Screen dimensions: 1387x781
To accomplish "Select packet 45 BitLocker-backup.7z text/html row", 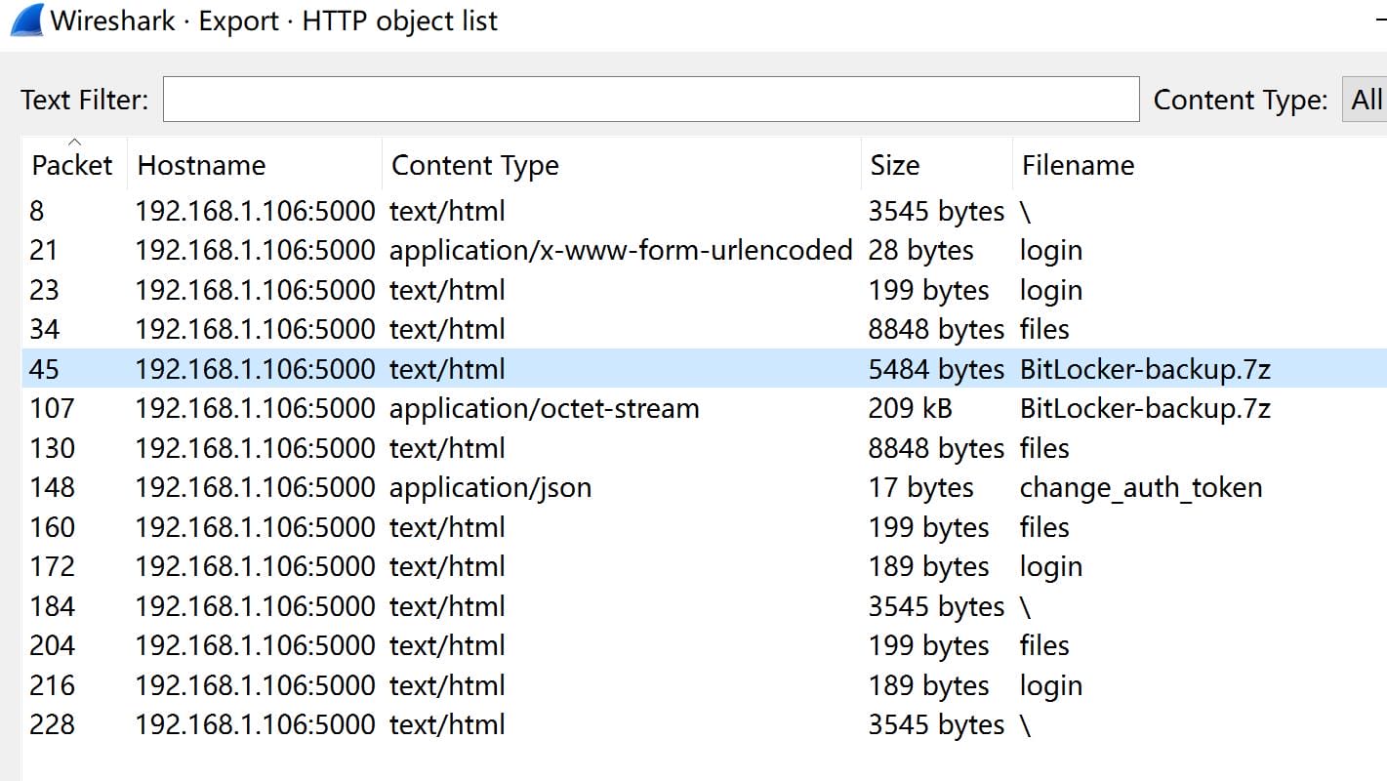I will click(704, 369).
